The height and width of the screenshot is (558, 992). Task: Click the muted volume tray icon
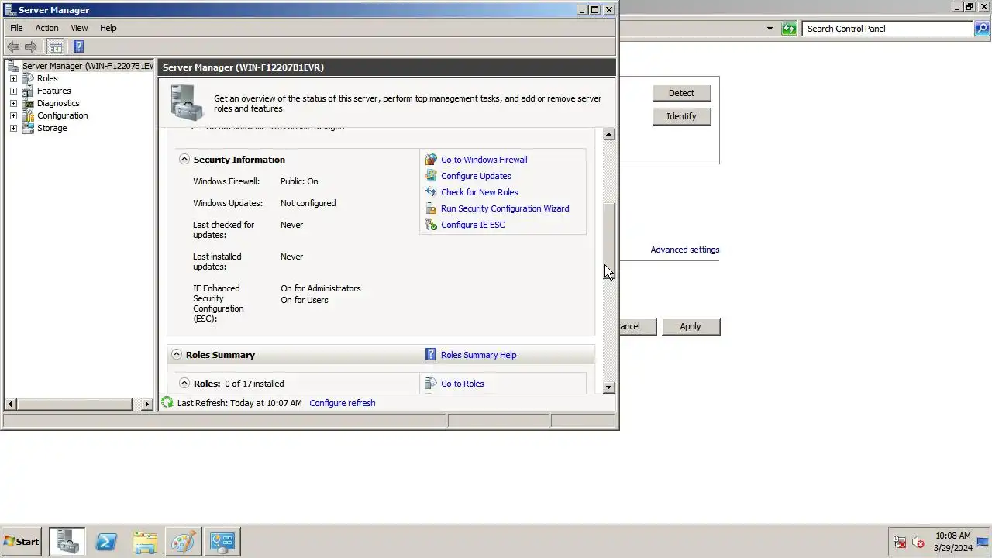click(918, 542)
